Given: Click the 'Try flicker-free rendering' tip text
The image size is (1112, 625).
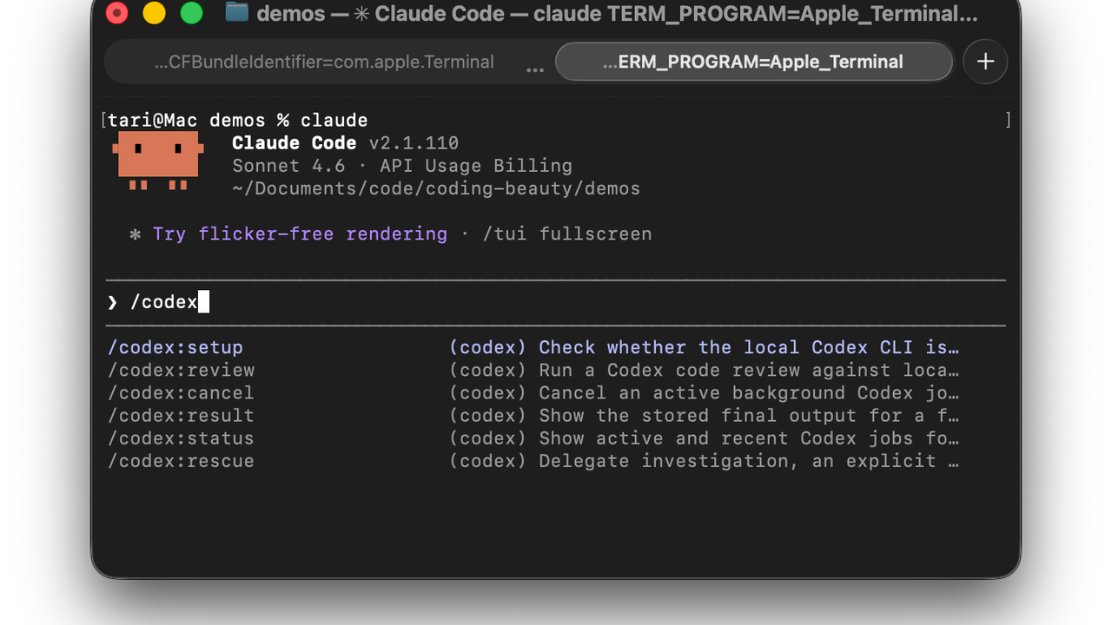Looking at the screenshot, I should click(300, 234).
